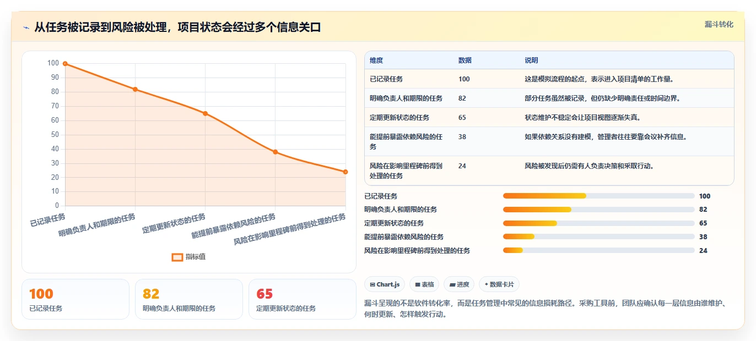756x341 pixels.
Task: Click the table value 100
Action: tap(464, 79)
